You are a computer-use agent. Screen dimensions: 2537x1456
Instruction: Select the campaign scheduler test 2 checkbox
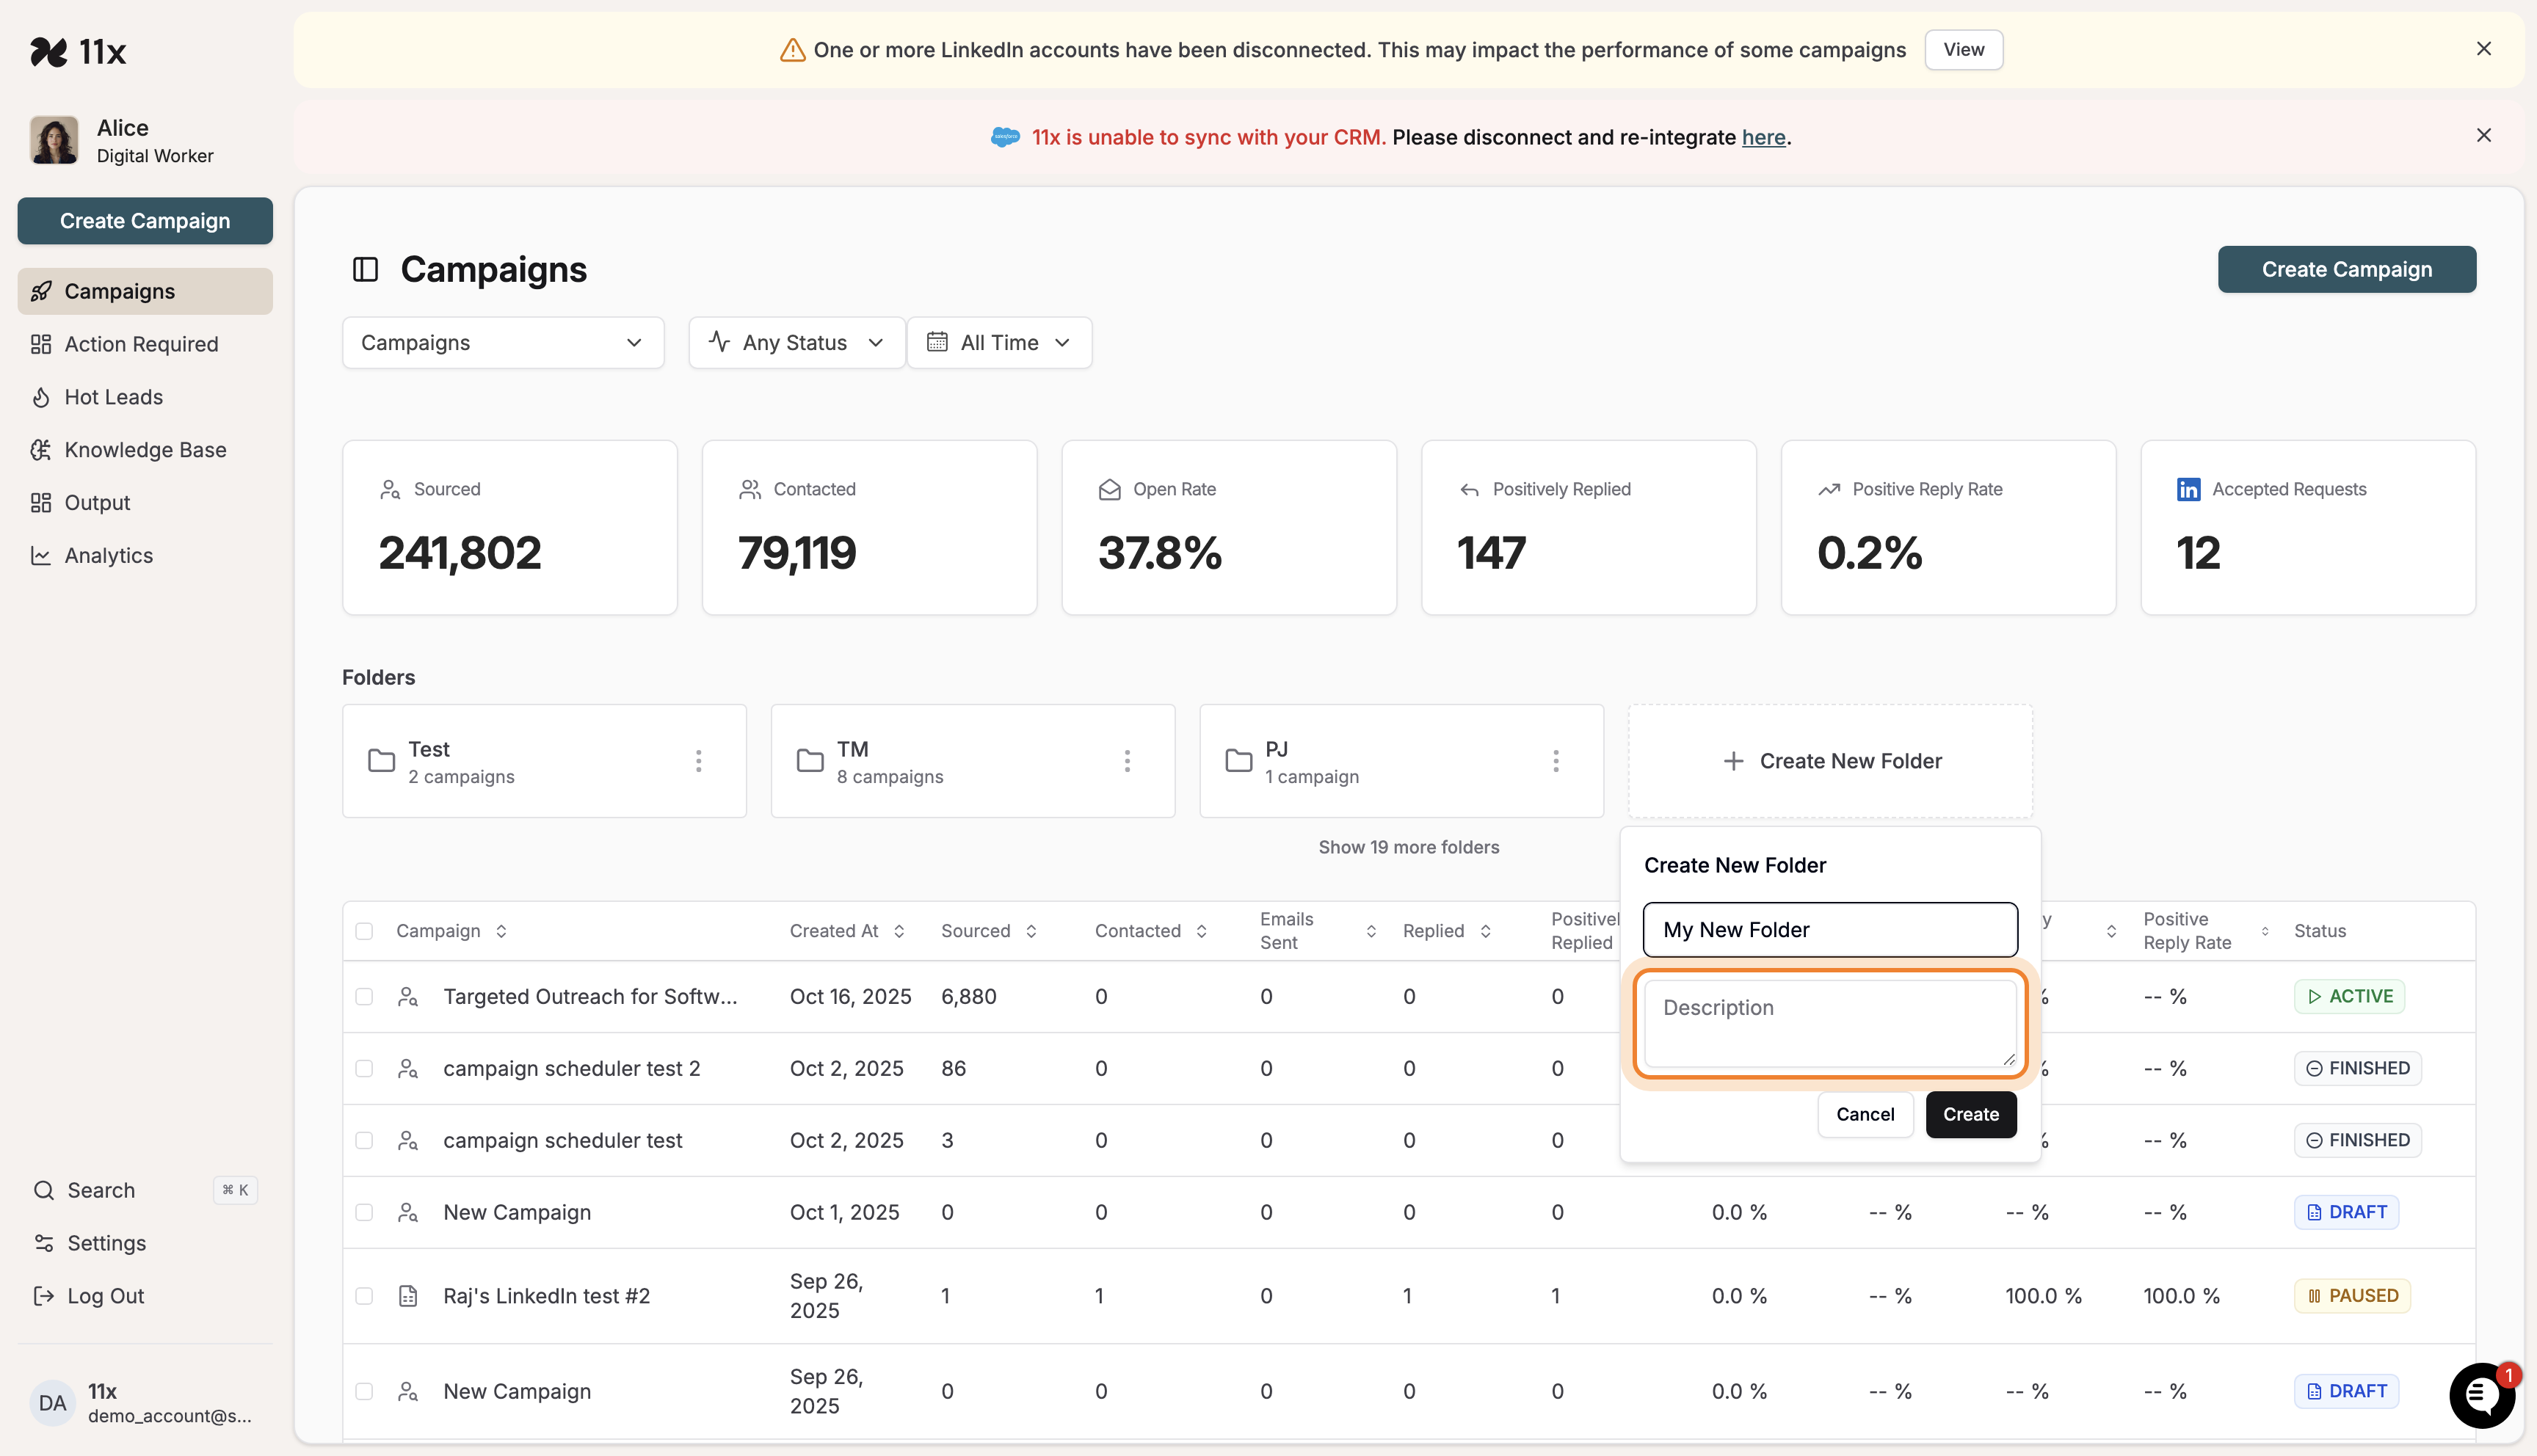click(364, 1068)
